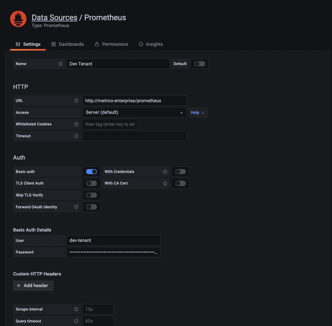332x326 pixels.
Task: Open the Forward OAuth Identity tooltip icon
Action: click(x=76, y=207)
